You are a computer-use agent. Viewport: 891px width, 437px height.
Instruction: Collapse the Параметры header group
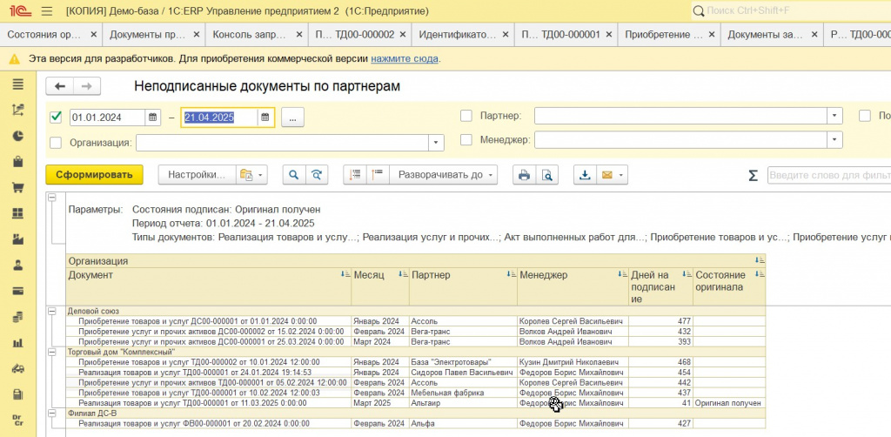pos(53,198)
